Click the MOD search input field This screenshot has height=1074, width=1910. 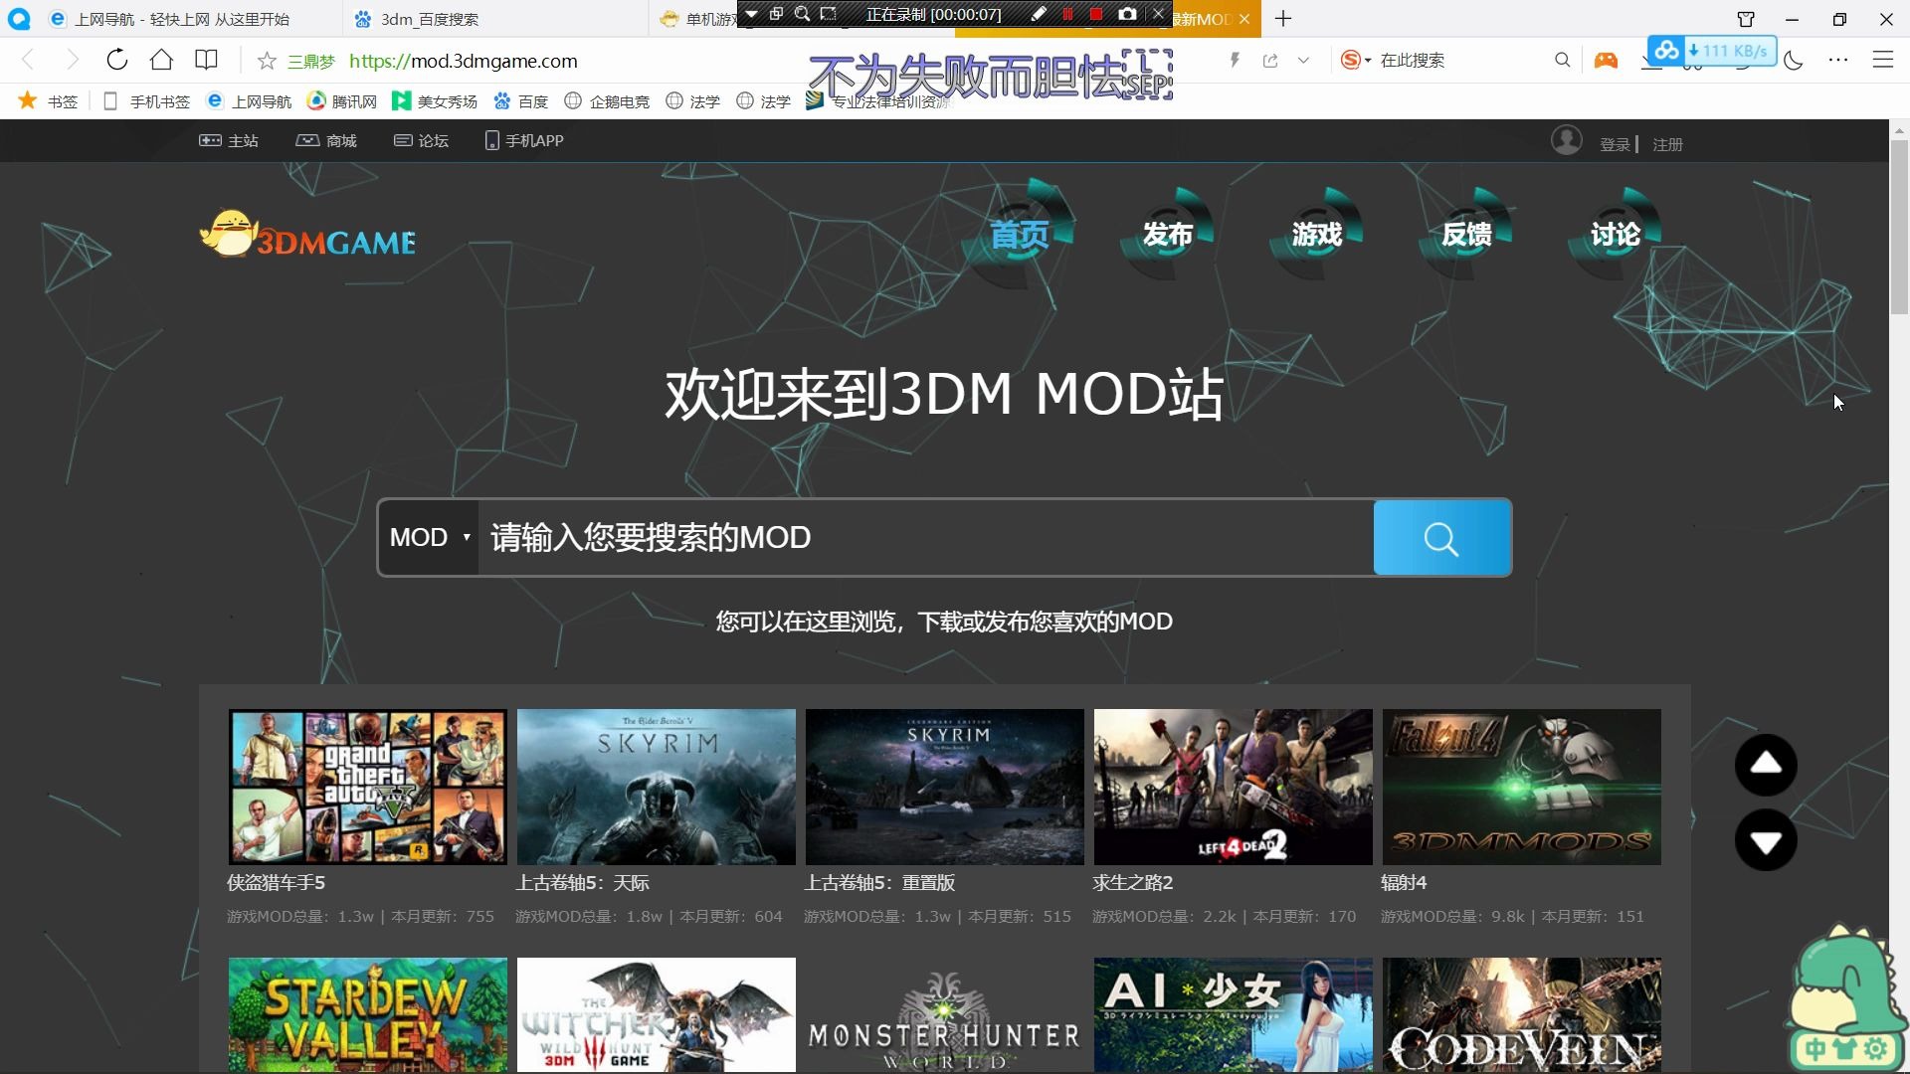click(x=925, y=538)
